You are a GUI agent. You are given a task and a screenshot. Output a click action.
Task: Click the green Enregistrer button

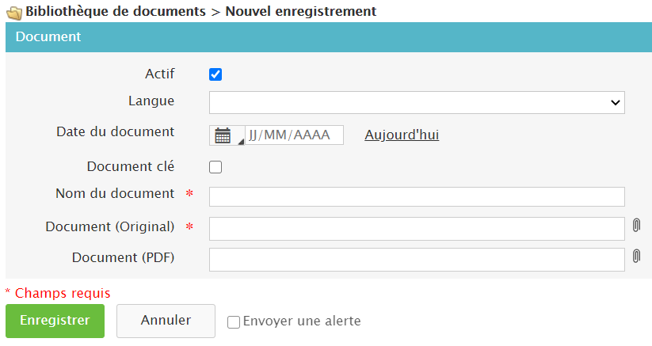click(x=55, y=321)
